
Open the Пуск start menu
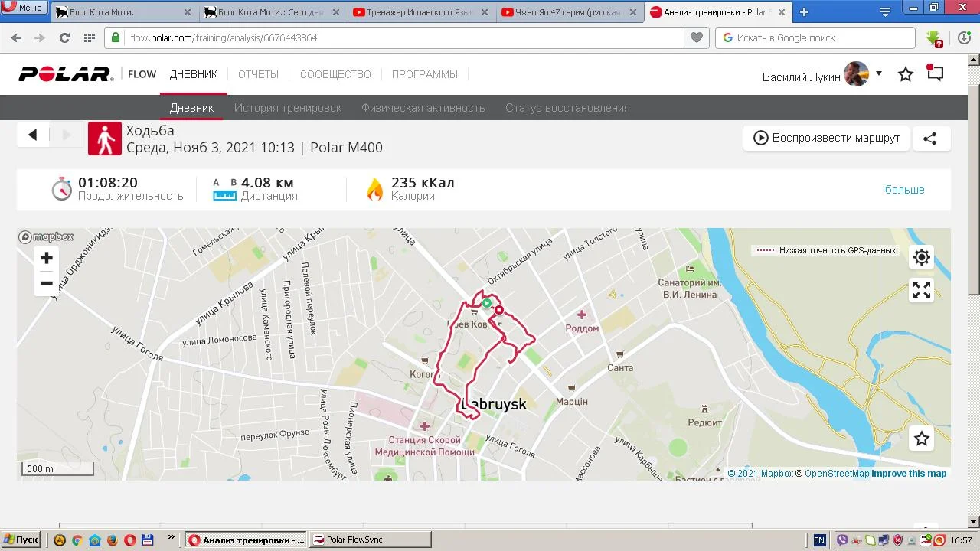21,540
